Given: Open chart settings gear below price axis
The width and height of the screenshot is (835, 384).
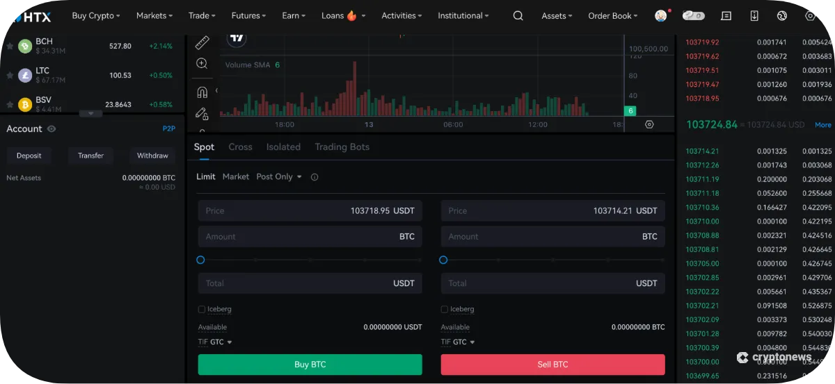Looking at the screenshot, I should click(649, 124).
